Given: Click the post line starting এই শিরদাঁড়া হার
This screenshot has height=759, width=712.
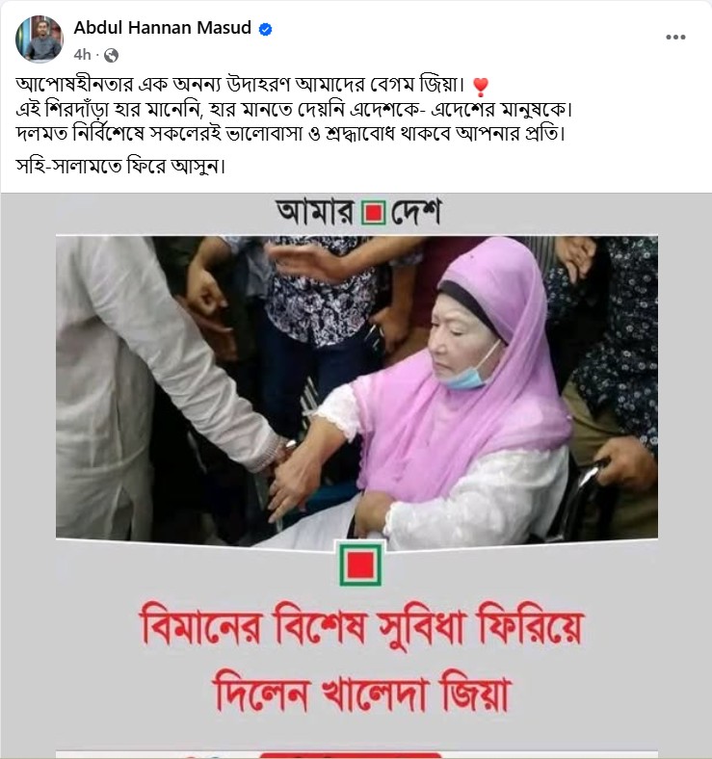Looking at the screenshot, I should [x=294, y=110].
